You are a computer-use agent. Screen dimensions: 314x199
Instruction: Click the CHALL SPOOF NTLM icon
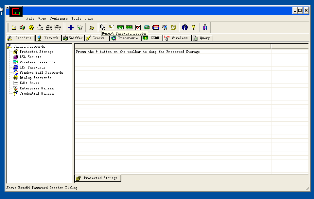58,28
